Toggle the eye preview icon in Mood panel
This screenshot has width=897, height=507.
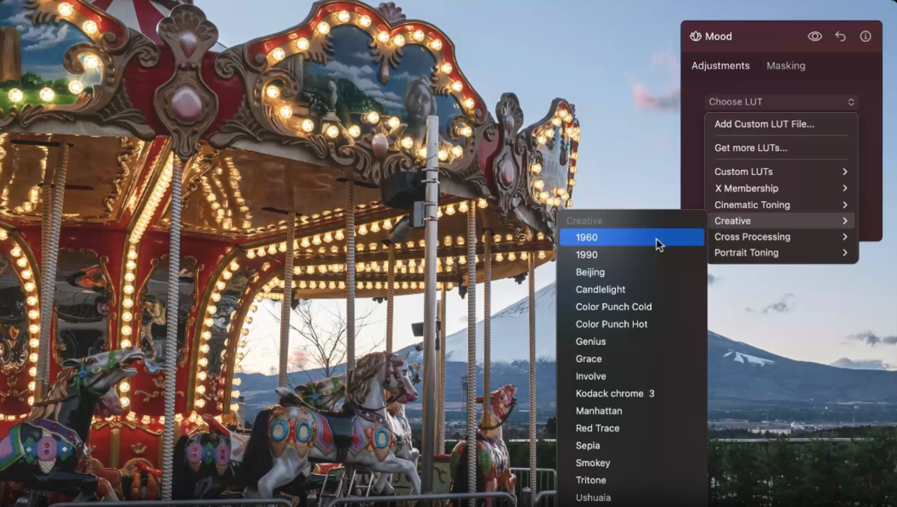pos(815,36)
